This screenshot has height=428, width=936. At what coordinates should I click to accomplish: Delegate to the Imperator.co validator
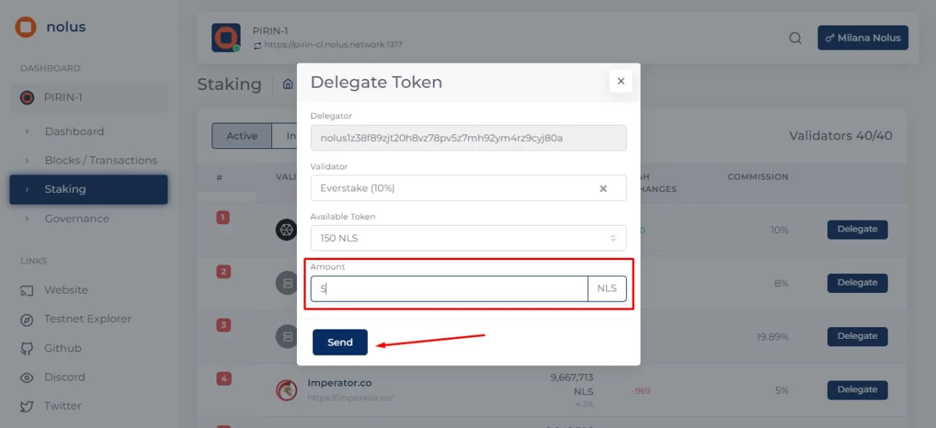click(x=857, y=389)
